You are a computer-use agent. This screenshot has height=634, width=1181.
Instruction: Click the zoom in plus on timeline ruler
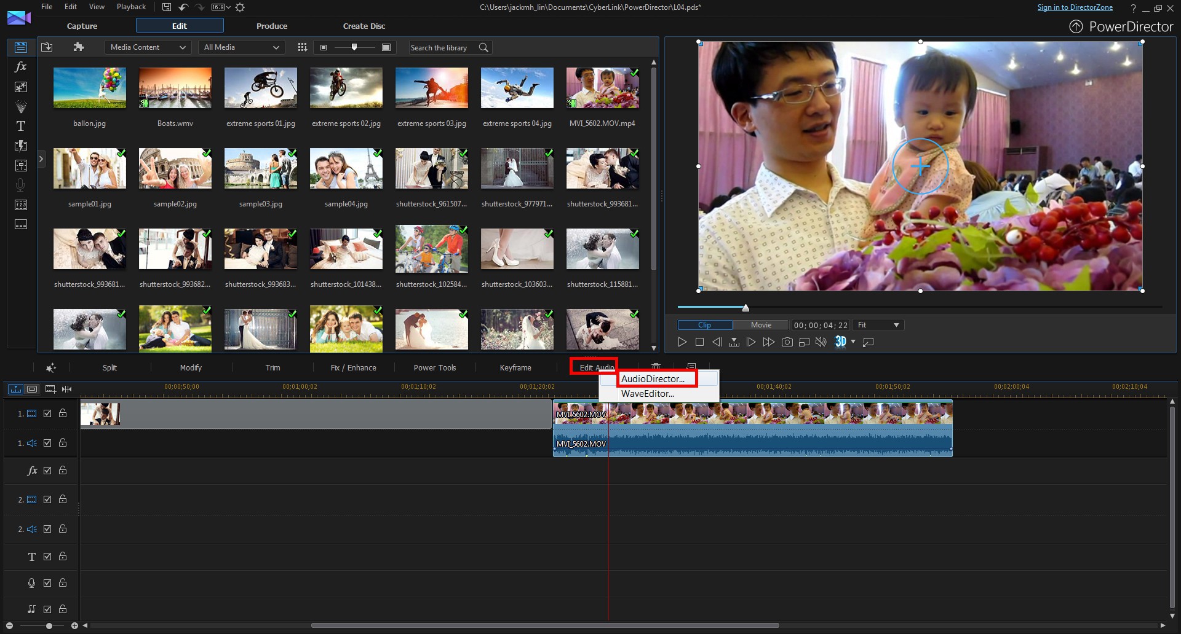point(74,625)
